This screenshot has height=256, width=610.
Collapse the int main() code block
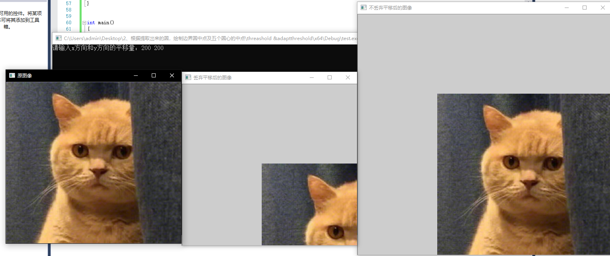84,23
